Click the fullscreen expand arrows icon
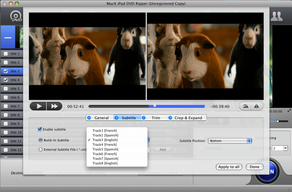Image resolution: width=292 pixels, height=192 pixels. pos(289,111)
